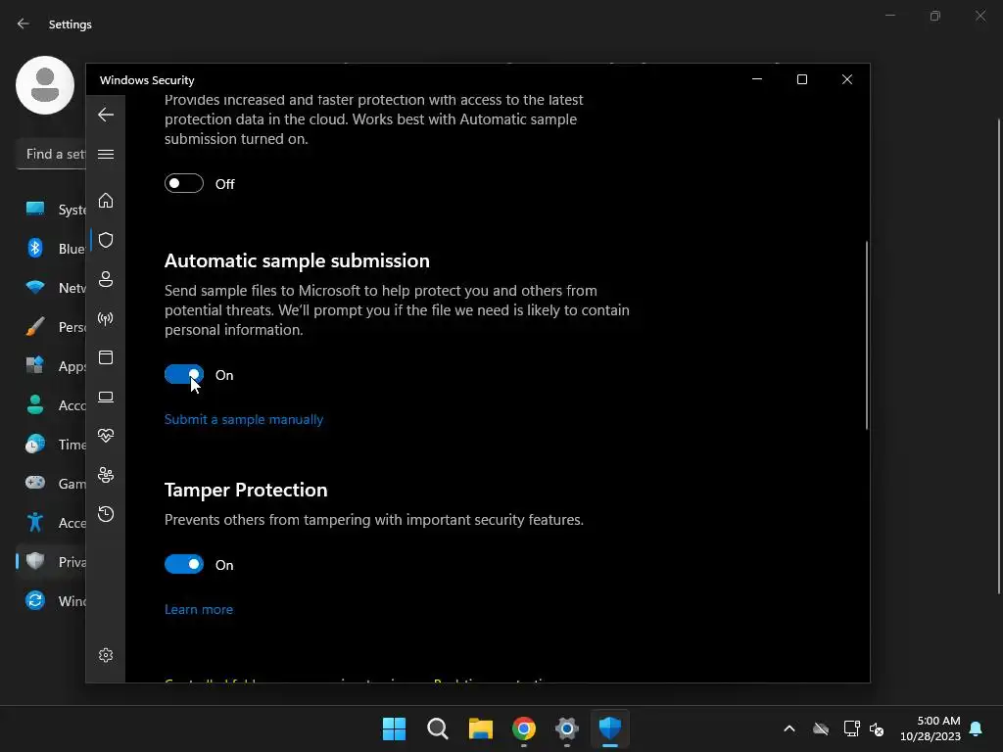Open Device performance & health heart icon
The height and width of the screenshot is (752, 1003).
tap(106, 436)
